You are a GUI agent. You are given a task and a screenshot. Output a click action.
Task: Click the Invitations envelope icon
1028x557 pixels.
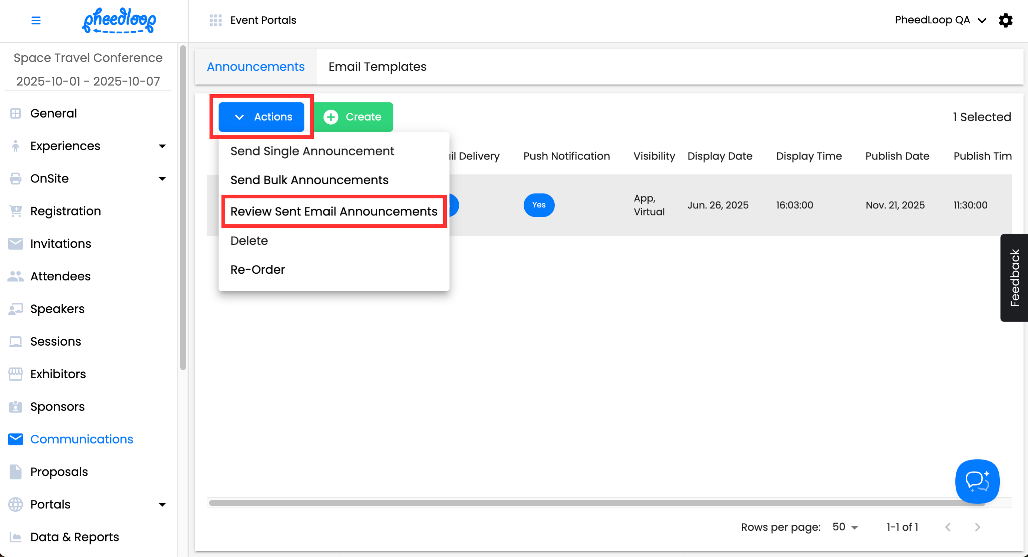[16, 243]
